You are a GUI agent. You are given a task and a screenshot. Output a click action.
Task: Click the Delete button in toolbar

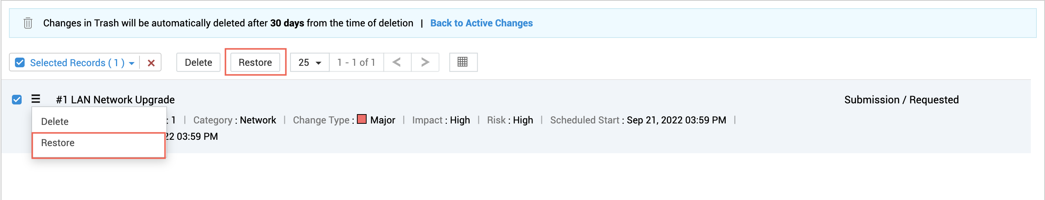pyautogui.click(x=198, y=62)
